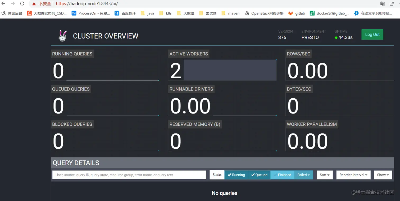Screen dimensions: 400x201
Task: Open the 博客后台 bookmark
Action: 12,13
